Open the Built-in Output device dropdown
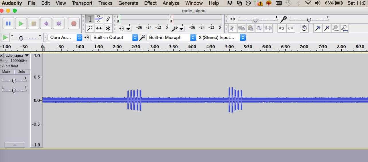 pyautogui.click(x=114, y=37)
